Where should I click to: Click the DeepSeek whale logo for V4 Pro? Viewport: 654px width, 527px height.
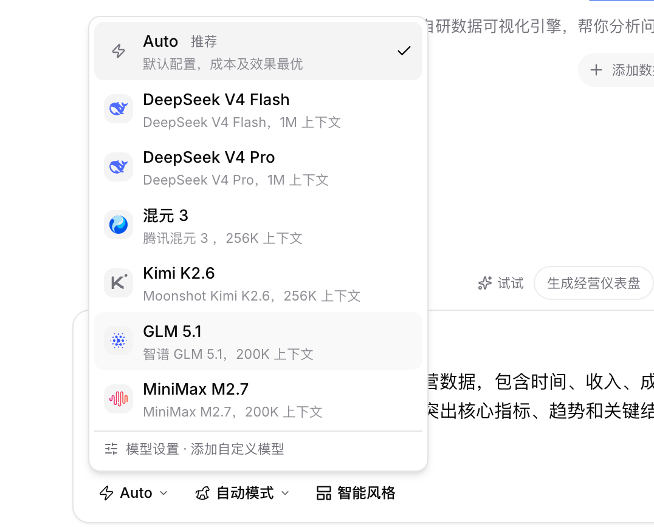click(x=119, y=166)
